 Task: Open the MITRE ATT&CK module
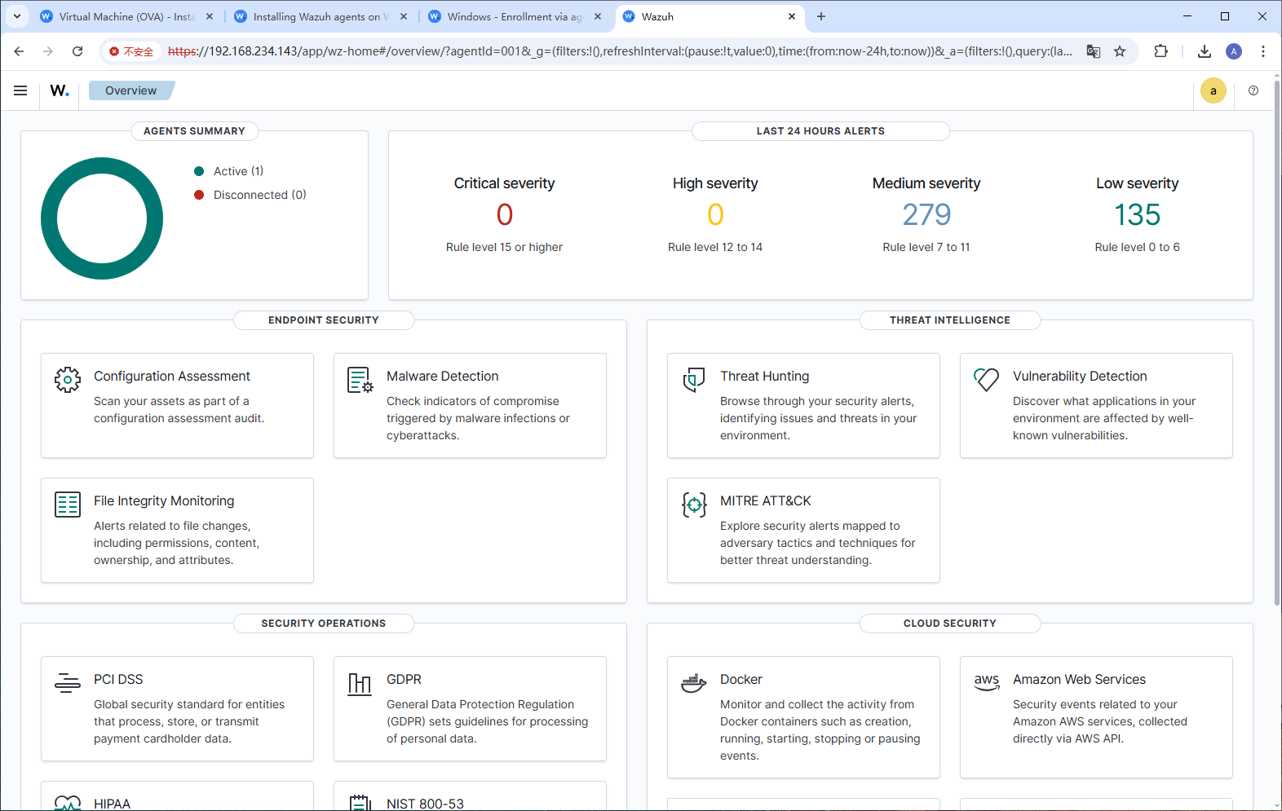803,530
